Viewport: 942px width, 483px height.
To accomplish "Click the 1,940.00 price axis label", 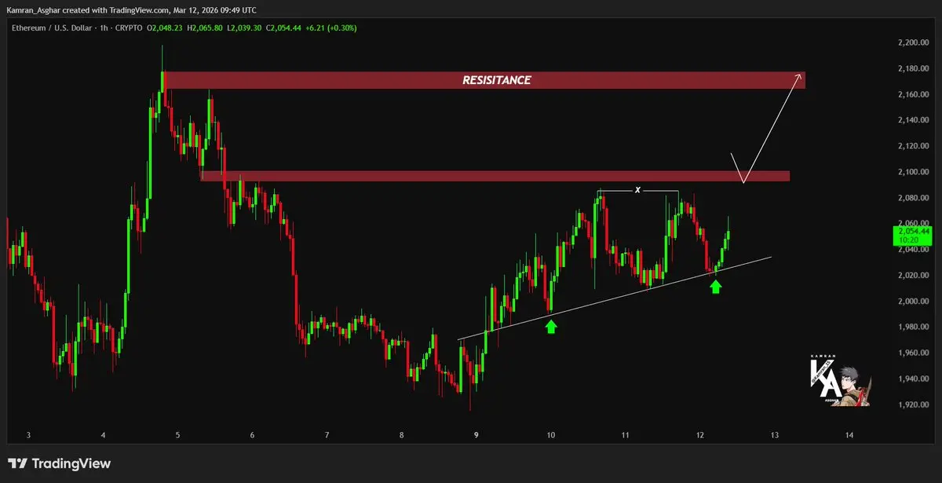I will tap(915, 379).
